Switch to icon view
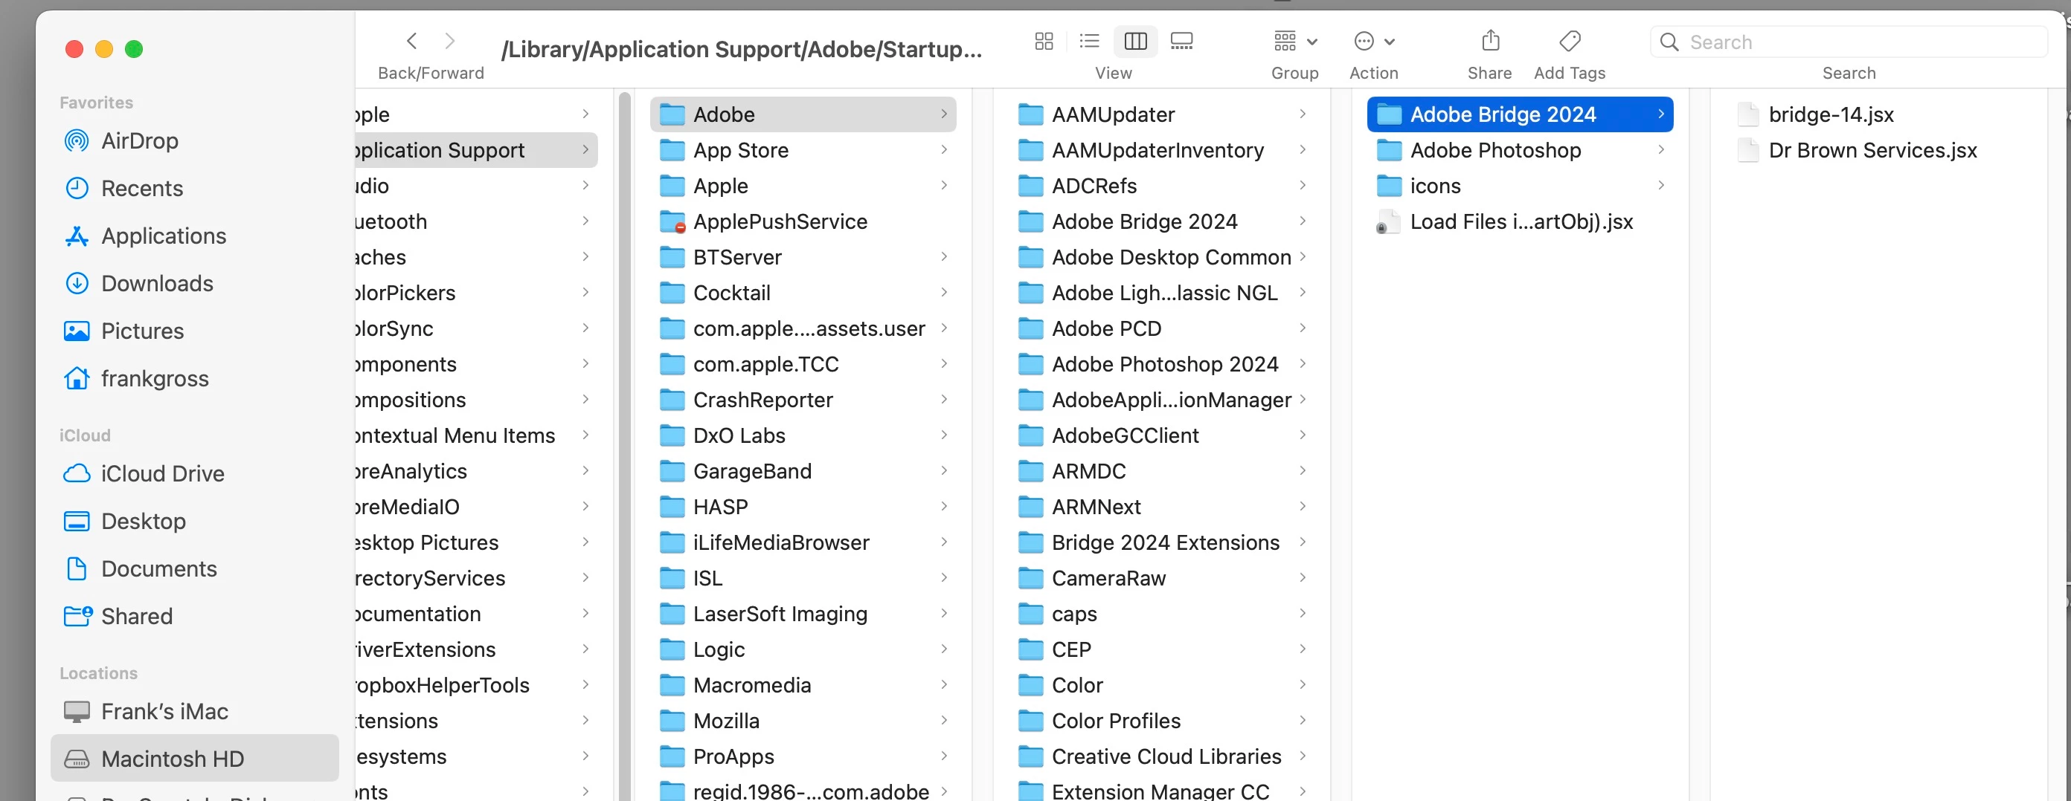 pyautogui.click(x=1044, y=41)
